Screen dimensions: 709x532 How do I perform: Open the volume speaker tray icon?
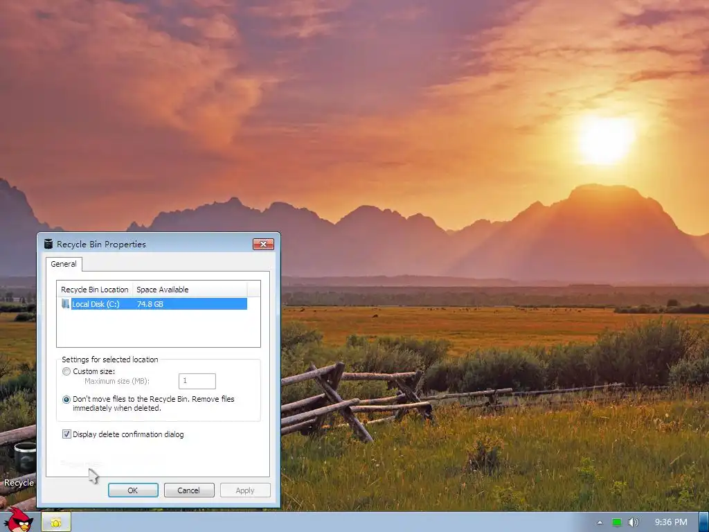pyautogui.click(x=634, y=522)
